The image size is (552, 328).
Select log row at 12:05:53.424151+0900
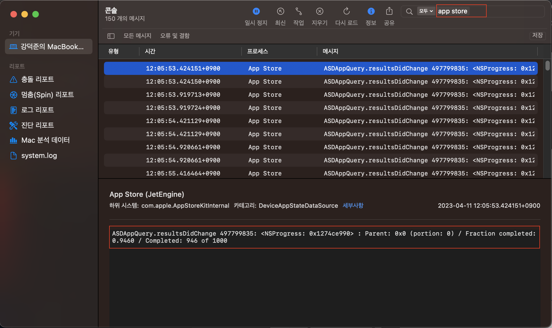coord(321,68)
